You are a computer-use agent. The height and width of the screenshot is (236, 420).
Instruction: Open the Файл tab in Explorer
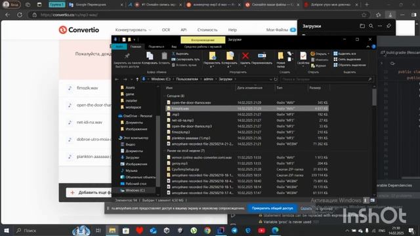(x=119, y=47)
